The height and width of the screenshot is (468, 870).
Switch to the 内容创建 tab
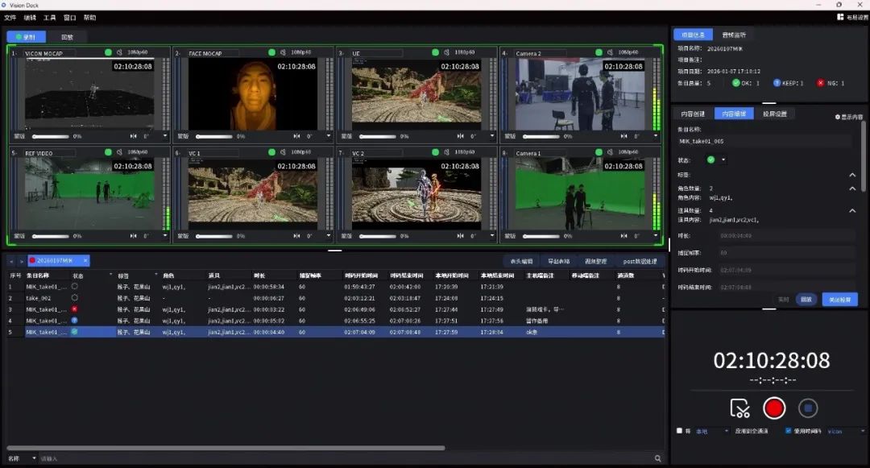pyautogui.click(x=693, y=114)
